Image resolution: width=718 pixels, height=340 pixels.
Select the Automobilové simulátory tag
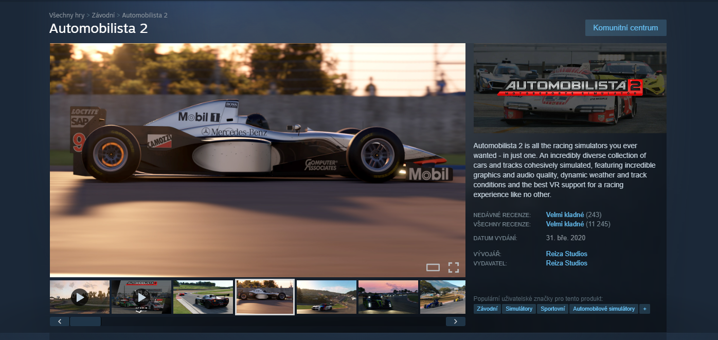[x=603, y=309]
